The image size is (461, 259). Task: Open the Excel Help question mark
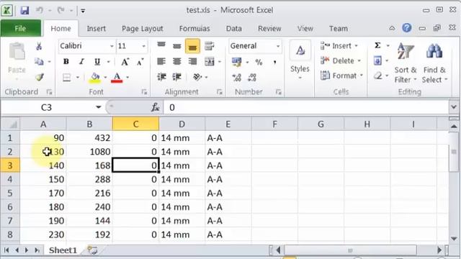pos(407,28)
